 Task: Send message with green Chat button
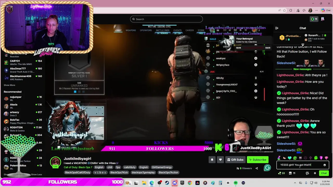pyautogui.click(x=324, y=173)
